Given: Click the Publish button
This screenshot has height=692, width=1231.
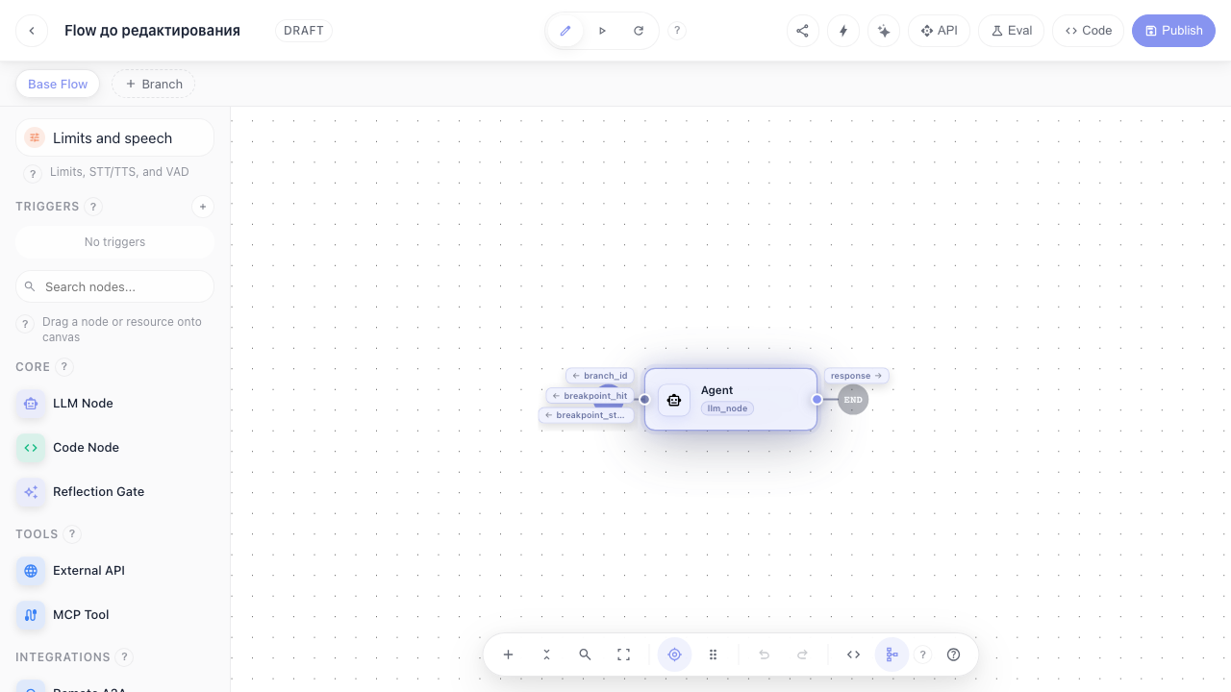Looking at the screenshot, I should click(x=1173, y=31).
